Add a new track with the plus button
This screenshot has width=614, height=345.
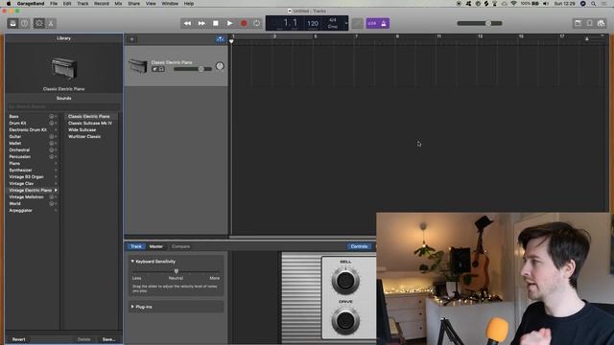pos(132,39)
